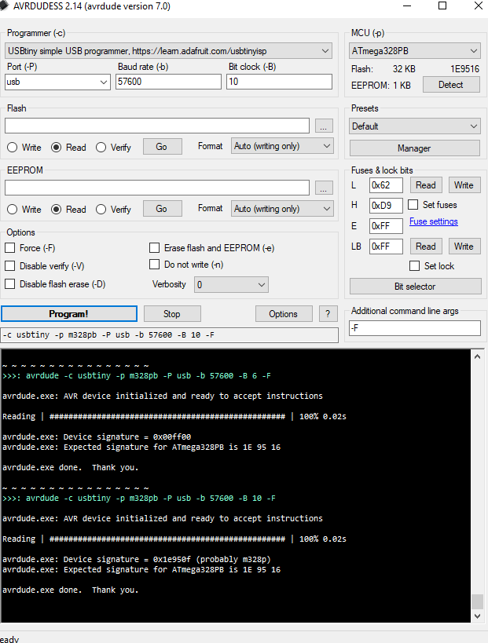
Task: Close the AVRDUDESS window
Action: pyautogui.click(x=479, y=5)
